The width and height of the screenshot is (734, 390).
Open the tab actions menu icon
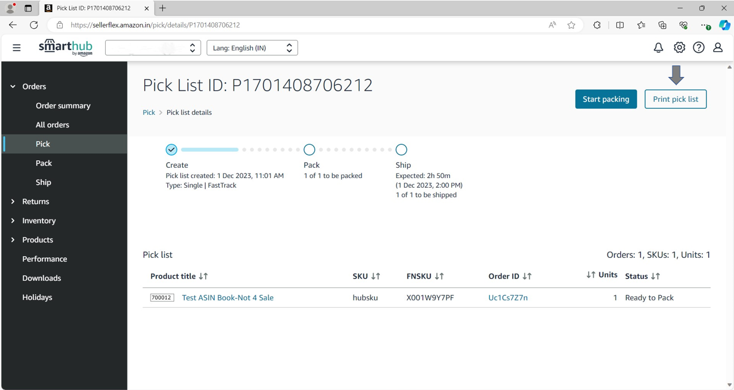tap(28, 8)
